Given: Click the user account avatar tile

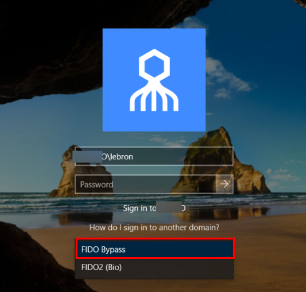Looking at the screenshot, I should pos(154,80).
